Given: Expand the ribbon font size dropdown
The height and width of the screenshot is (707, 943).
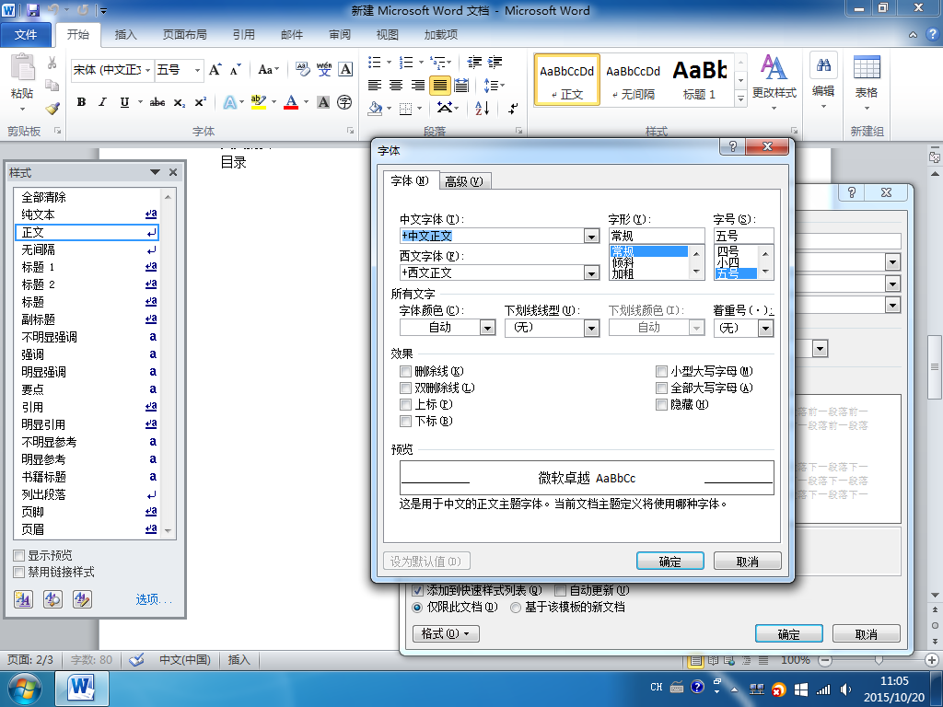Looking at the screenshot, I should tap(197, 70).
